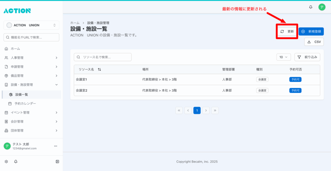Click the リソース名で検索 search field
The image size is (331, 171).
103,57
